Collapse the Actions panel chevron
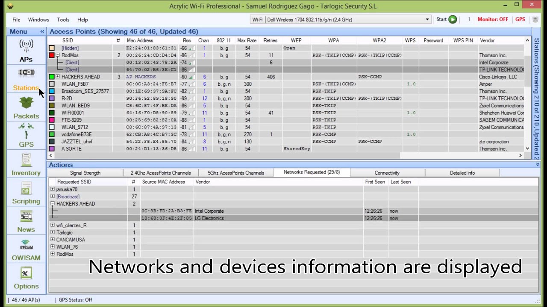 coord(538,165)
